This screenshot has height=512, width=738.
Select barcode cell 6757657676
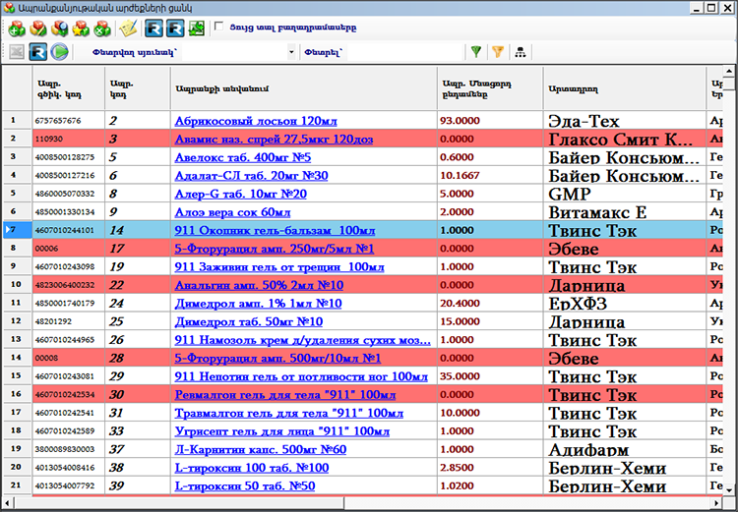(x=69, y=120)
